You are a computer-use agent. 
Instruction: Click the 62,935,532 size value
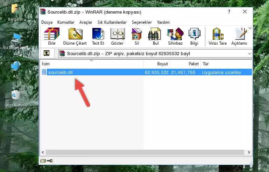pos(156,73)
